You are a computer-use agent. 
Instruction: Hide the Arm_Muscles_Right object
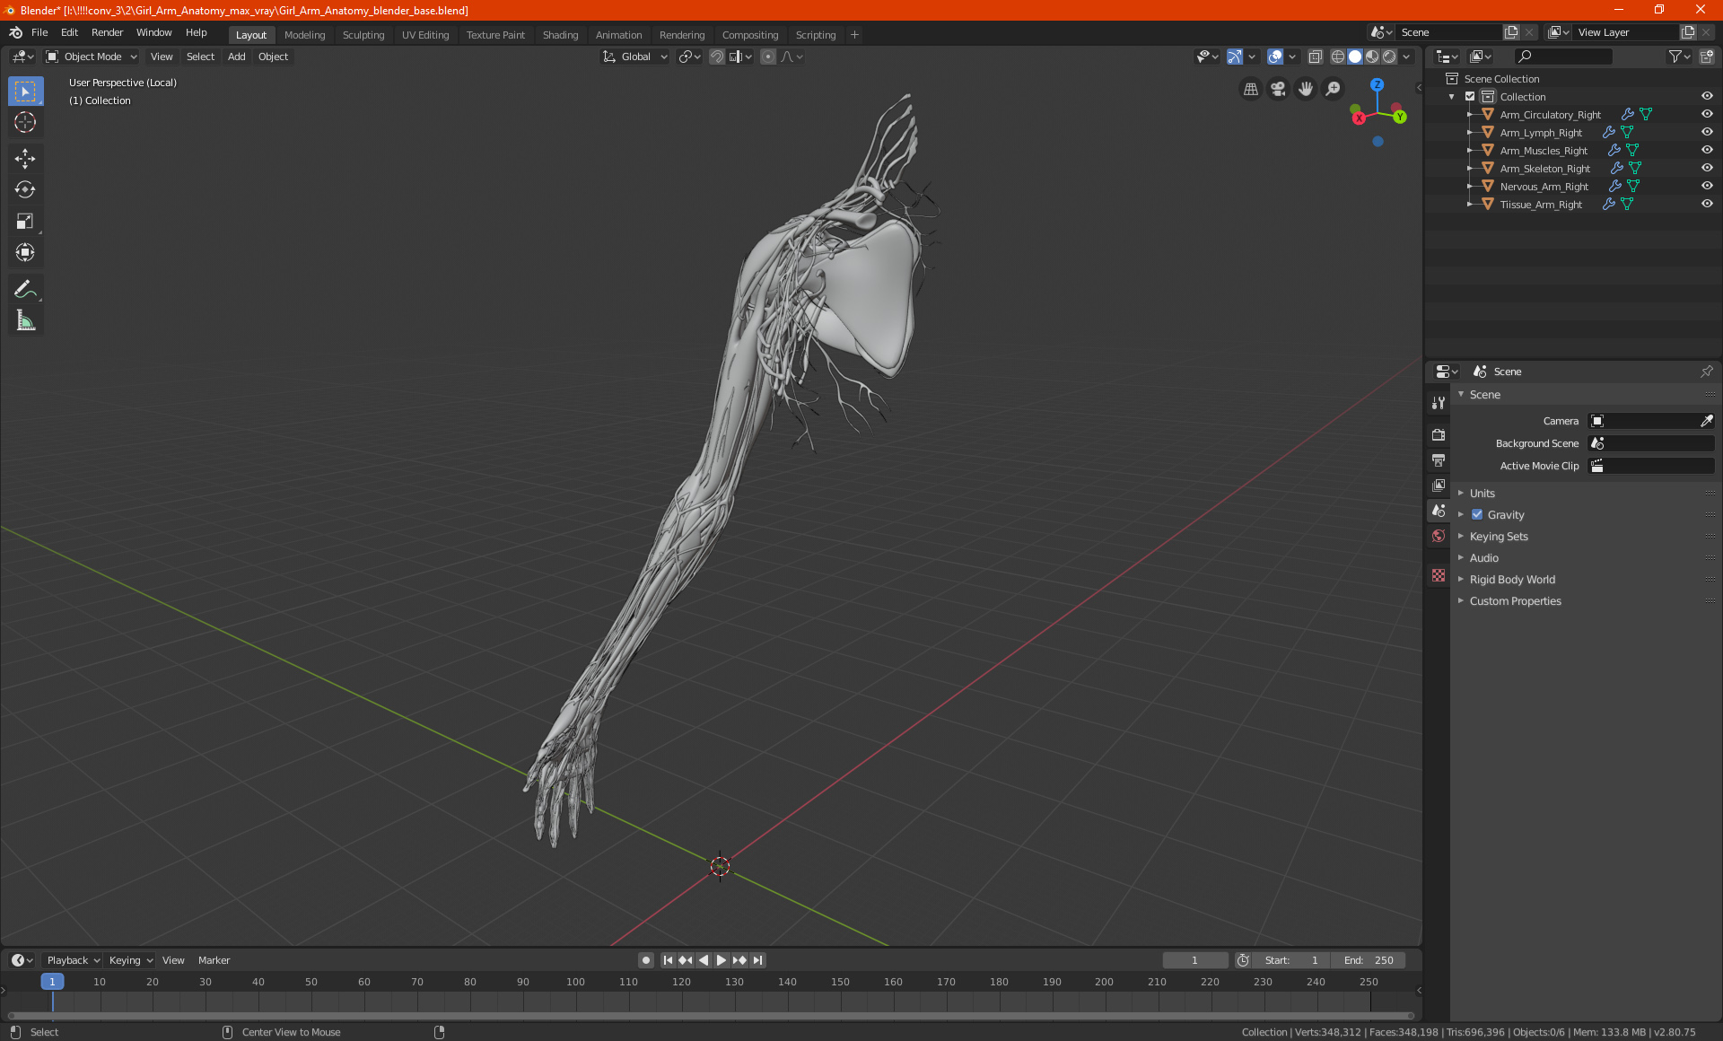1707,150
